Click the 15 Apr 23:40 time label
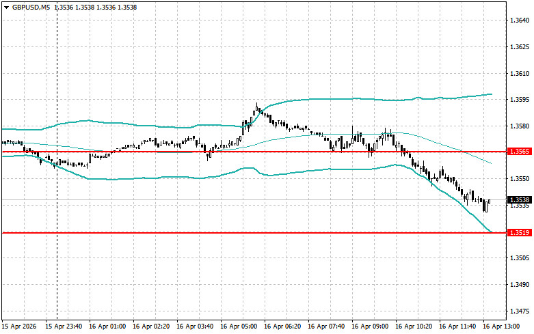The image size is (534, 334). (64, 326)
